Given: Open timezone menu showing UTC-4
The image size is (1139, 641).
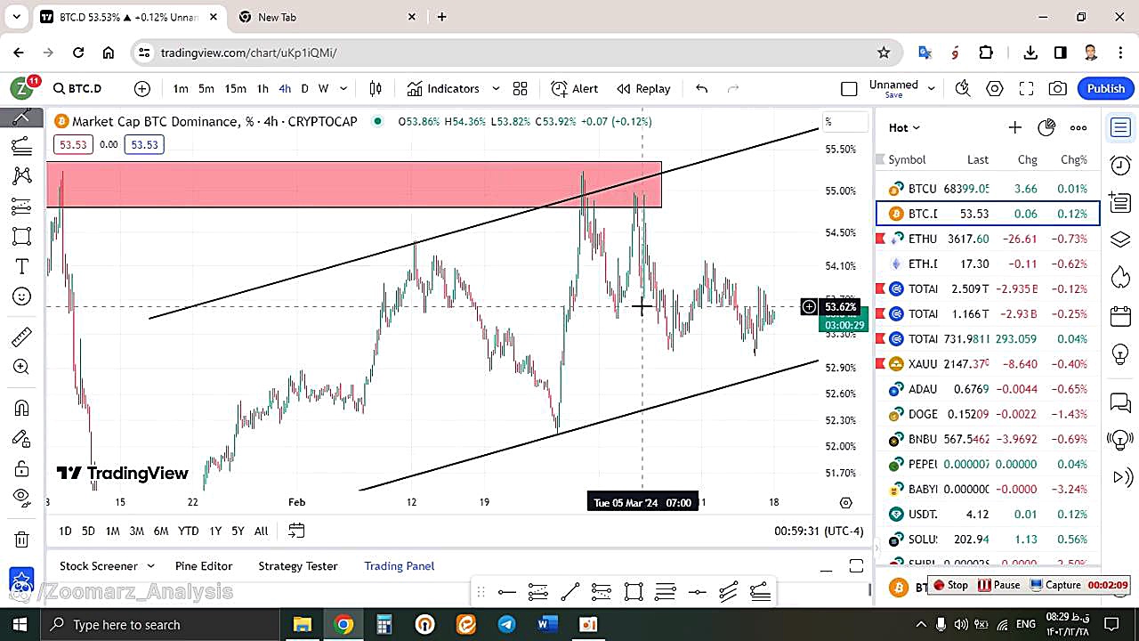Looking at the screenshot, I should tap(819, 531).
